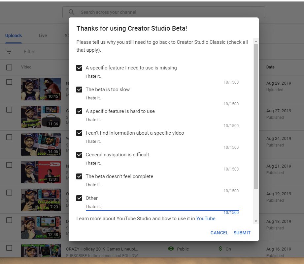Screen dimensions: 304x264
Task: Select the checkbox for the 12:48 video row
Action: 9,220
